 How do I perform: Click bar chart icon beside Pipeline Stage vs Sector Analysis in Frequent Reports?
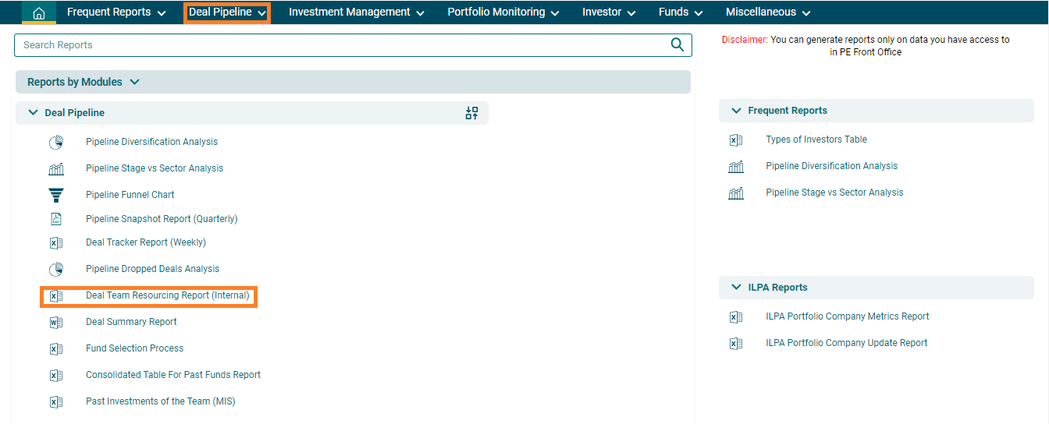tap(735, 193)
